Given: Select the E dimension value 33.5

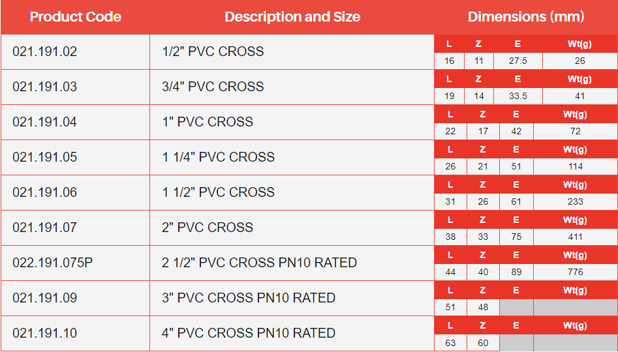Looking at the screenshot, I should click(518, 96).
